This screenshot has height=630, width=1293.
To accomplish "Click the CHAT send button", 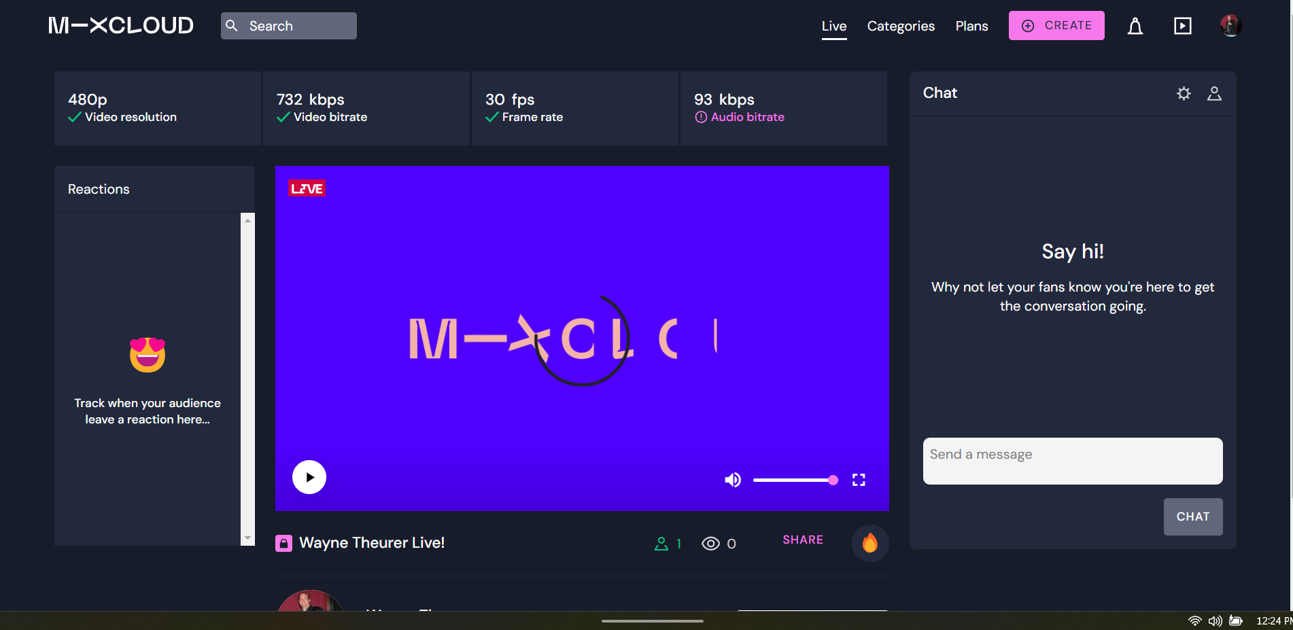I will click(1193, 517).
